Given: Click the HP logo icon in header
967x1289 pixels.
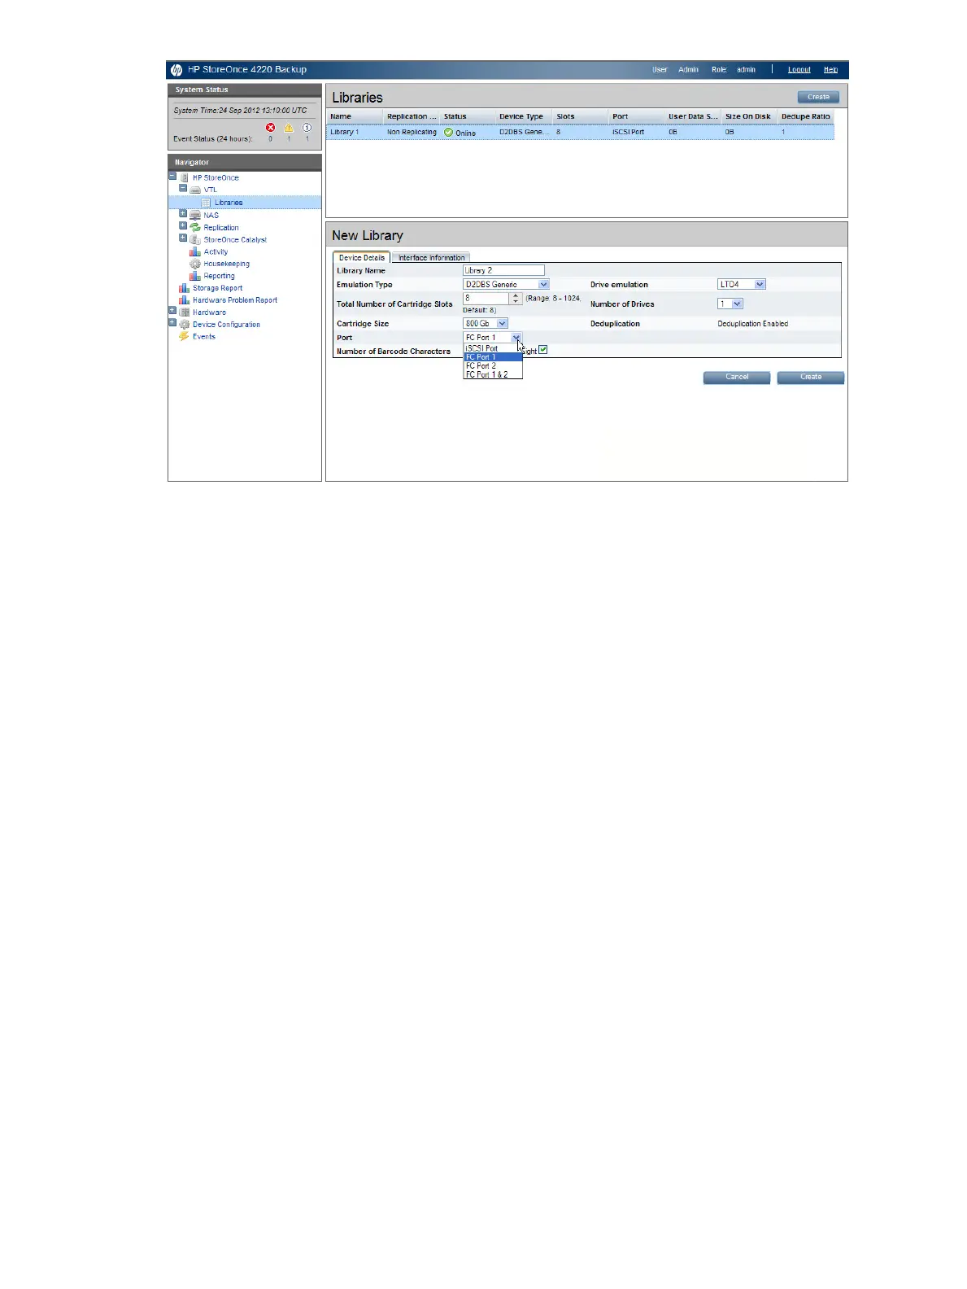Looking at the screenshot, I should point(176,70).
